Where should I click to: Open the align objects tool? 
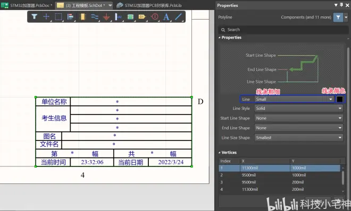[x=71, y=17]
